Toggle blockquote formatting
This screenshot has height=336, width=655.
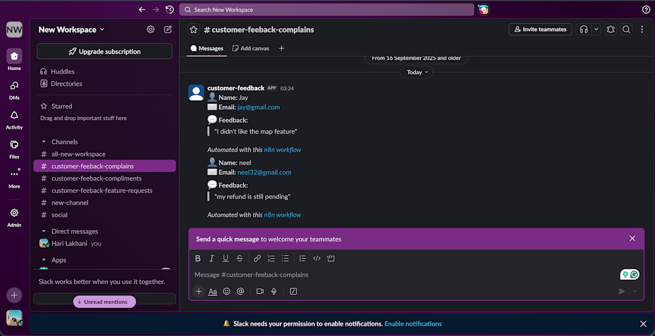tap(303, 259)
